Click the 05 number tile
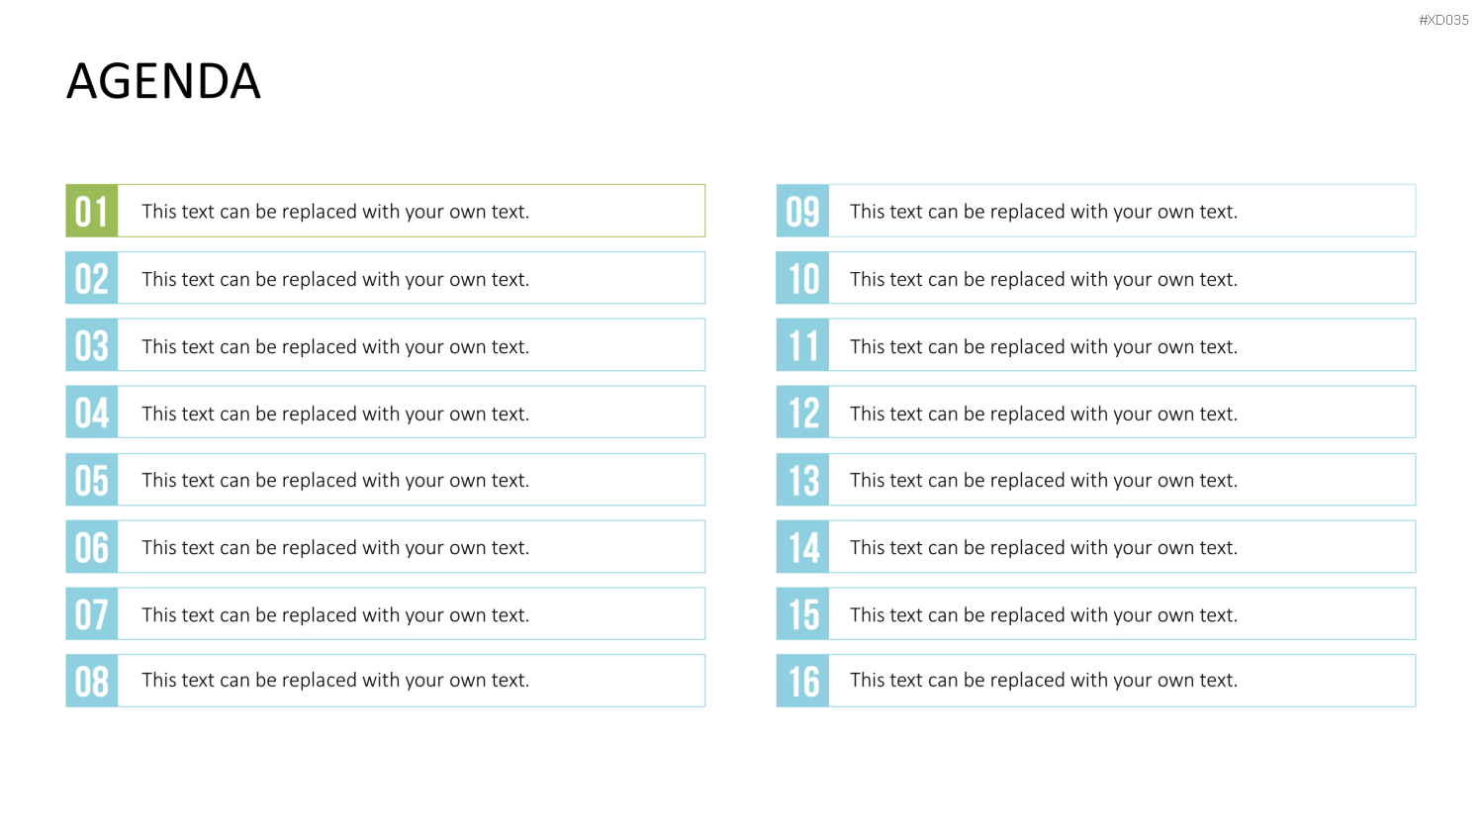This screenshot has width=1484, height=835. (92, 480)
